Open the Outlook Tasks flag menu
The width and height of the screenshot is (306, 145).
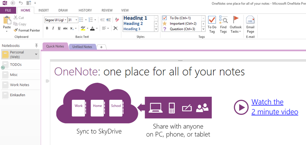click(236, 25)
